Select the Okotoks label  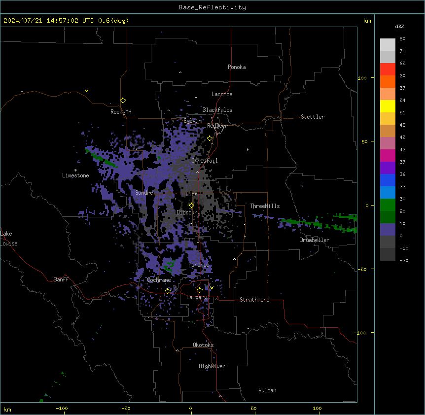(203, 345)
